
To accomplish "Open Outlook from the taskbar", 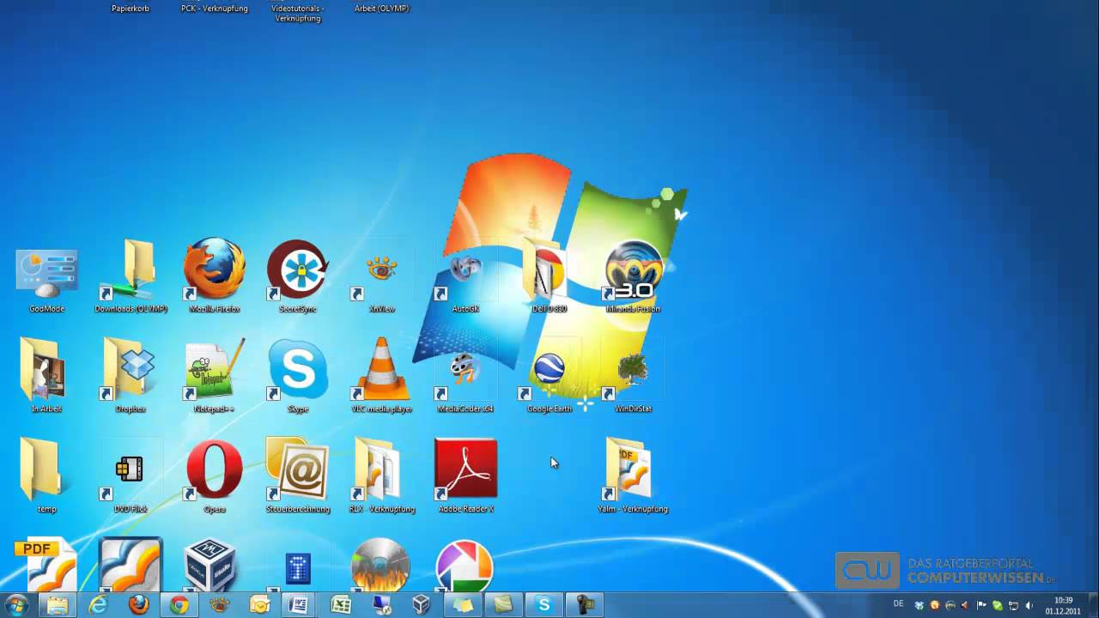I will (260, 605).
